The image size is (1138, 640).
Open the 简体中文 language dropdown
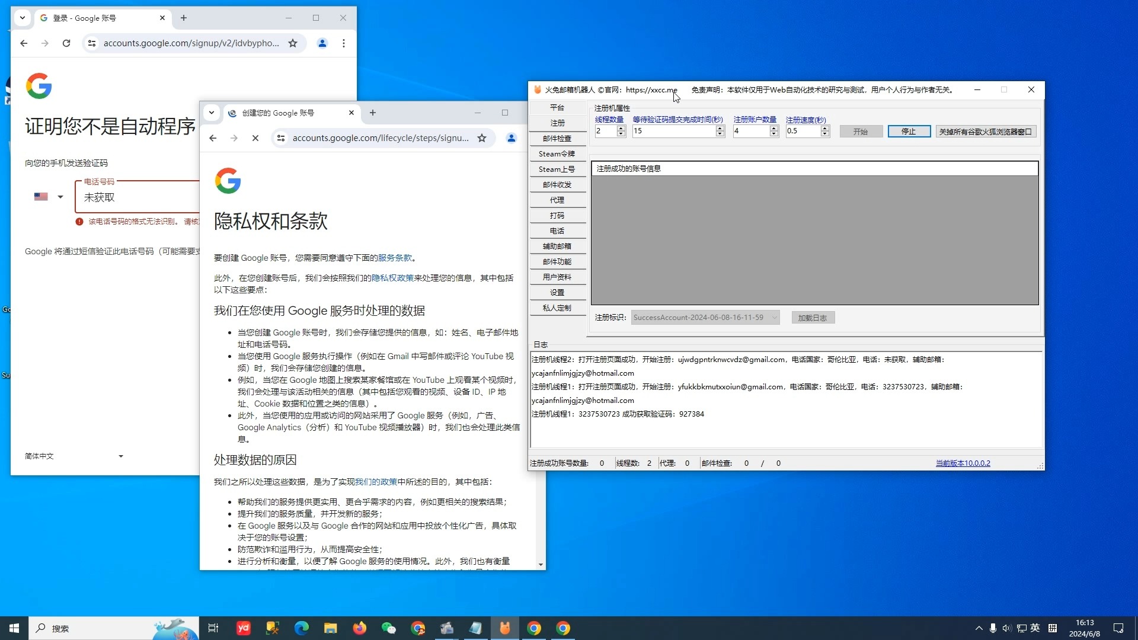pyautogui.click(x=74, y=456)
